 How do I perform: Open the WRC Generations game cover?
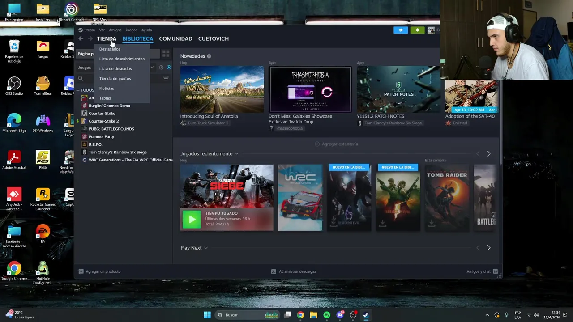(x=300, y=198)
